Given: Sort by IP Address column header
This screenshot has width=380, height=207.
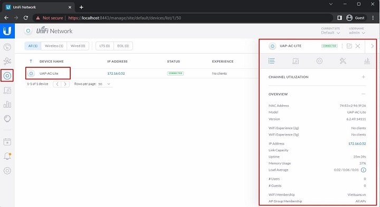Looking at the screenshot, I should pyautogui.click(x=117, y=61).
